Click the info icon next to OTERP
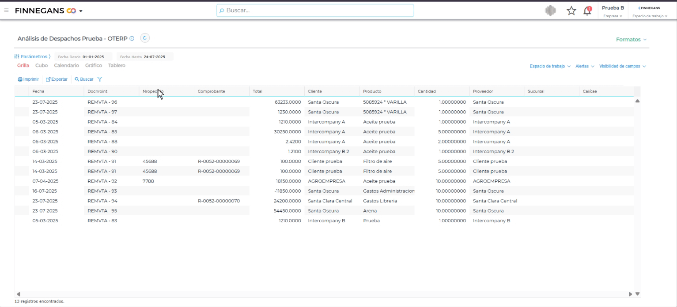Image resolution: width=677 pixels, height=307 pixels. coord(132,39)
